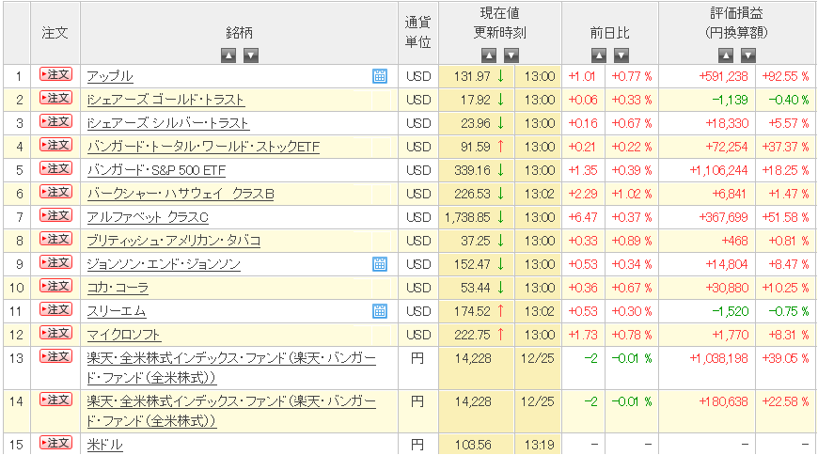Open iシェアーズ シルバー・トラスト link
The width and height of the screenshot is (818, 455).
(168, 123)
